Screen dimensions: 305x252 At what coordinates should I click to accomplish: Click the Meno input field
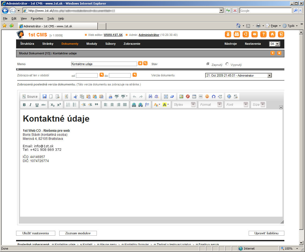104,64
